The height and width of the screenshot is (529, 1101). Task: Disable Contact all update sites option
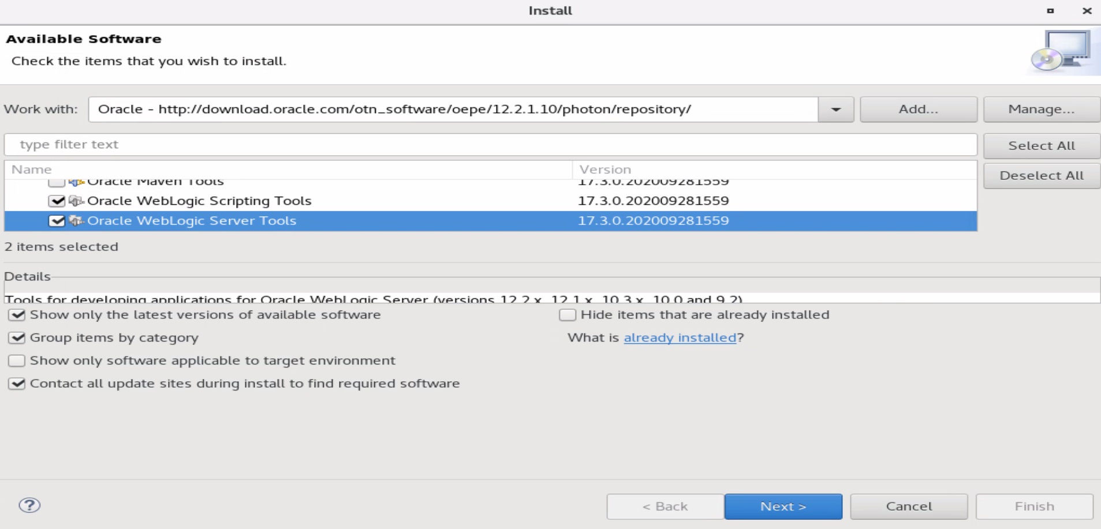click(x=17, y=384)
